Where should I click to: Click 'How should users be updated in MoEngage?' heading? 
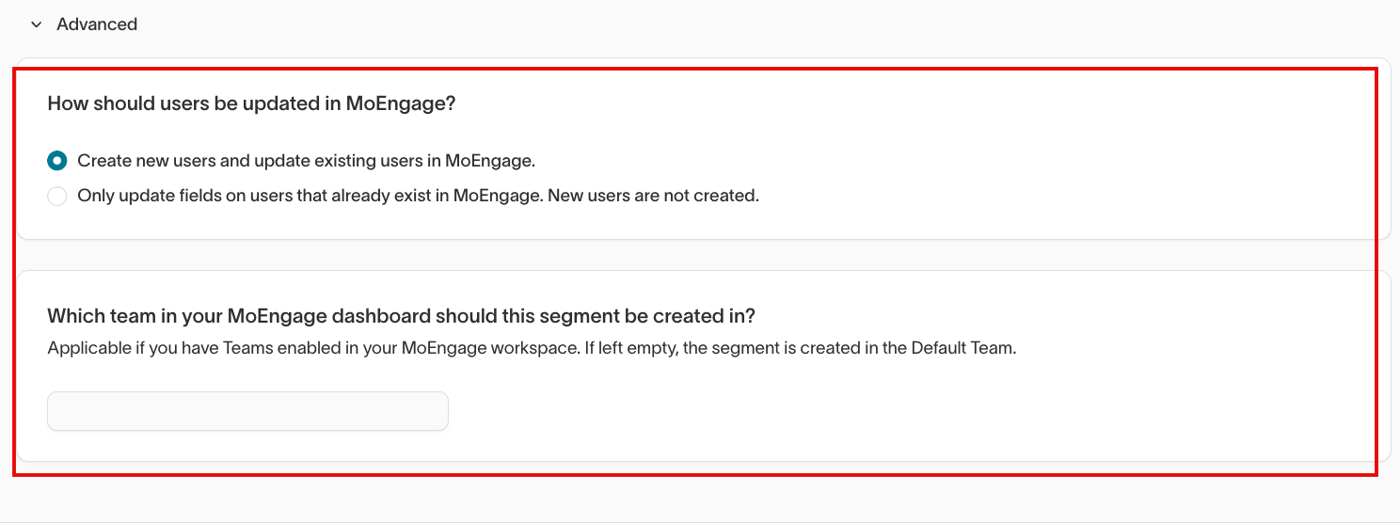251,103
